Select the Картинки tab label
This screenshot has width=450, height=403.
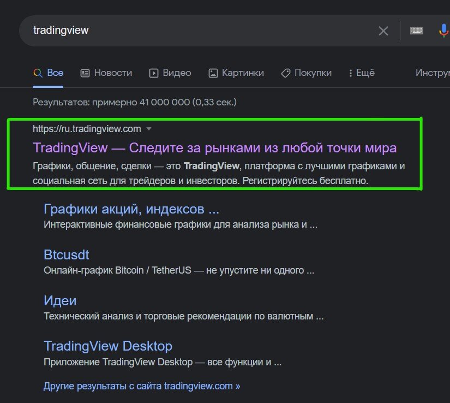click(243, 72)
